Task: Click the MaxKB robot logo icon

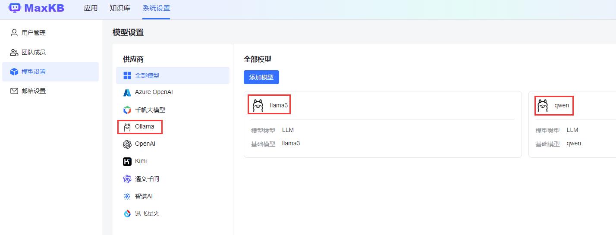Action: coord(15,8)
